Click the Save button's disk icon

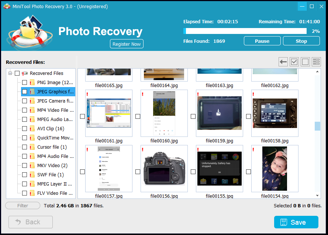(284, 222)
